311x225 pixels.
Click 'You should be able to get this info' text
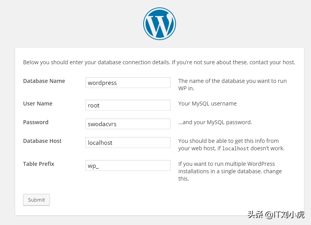coord(231,144)
